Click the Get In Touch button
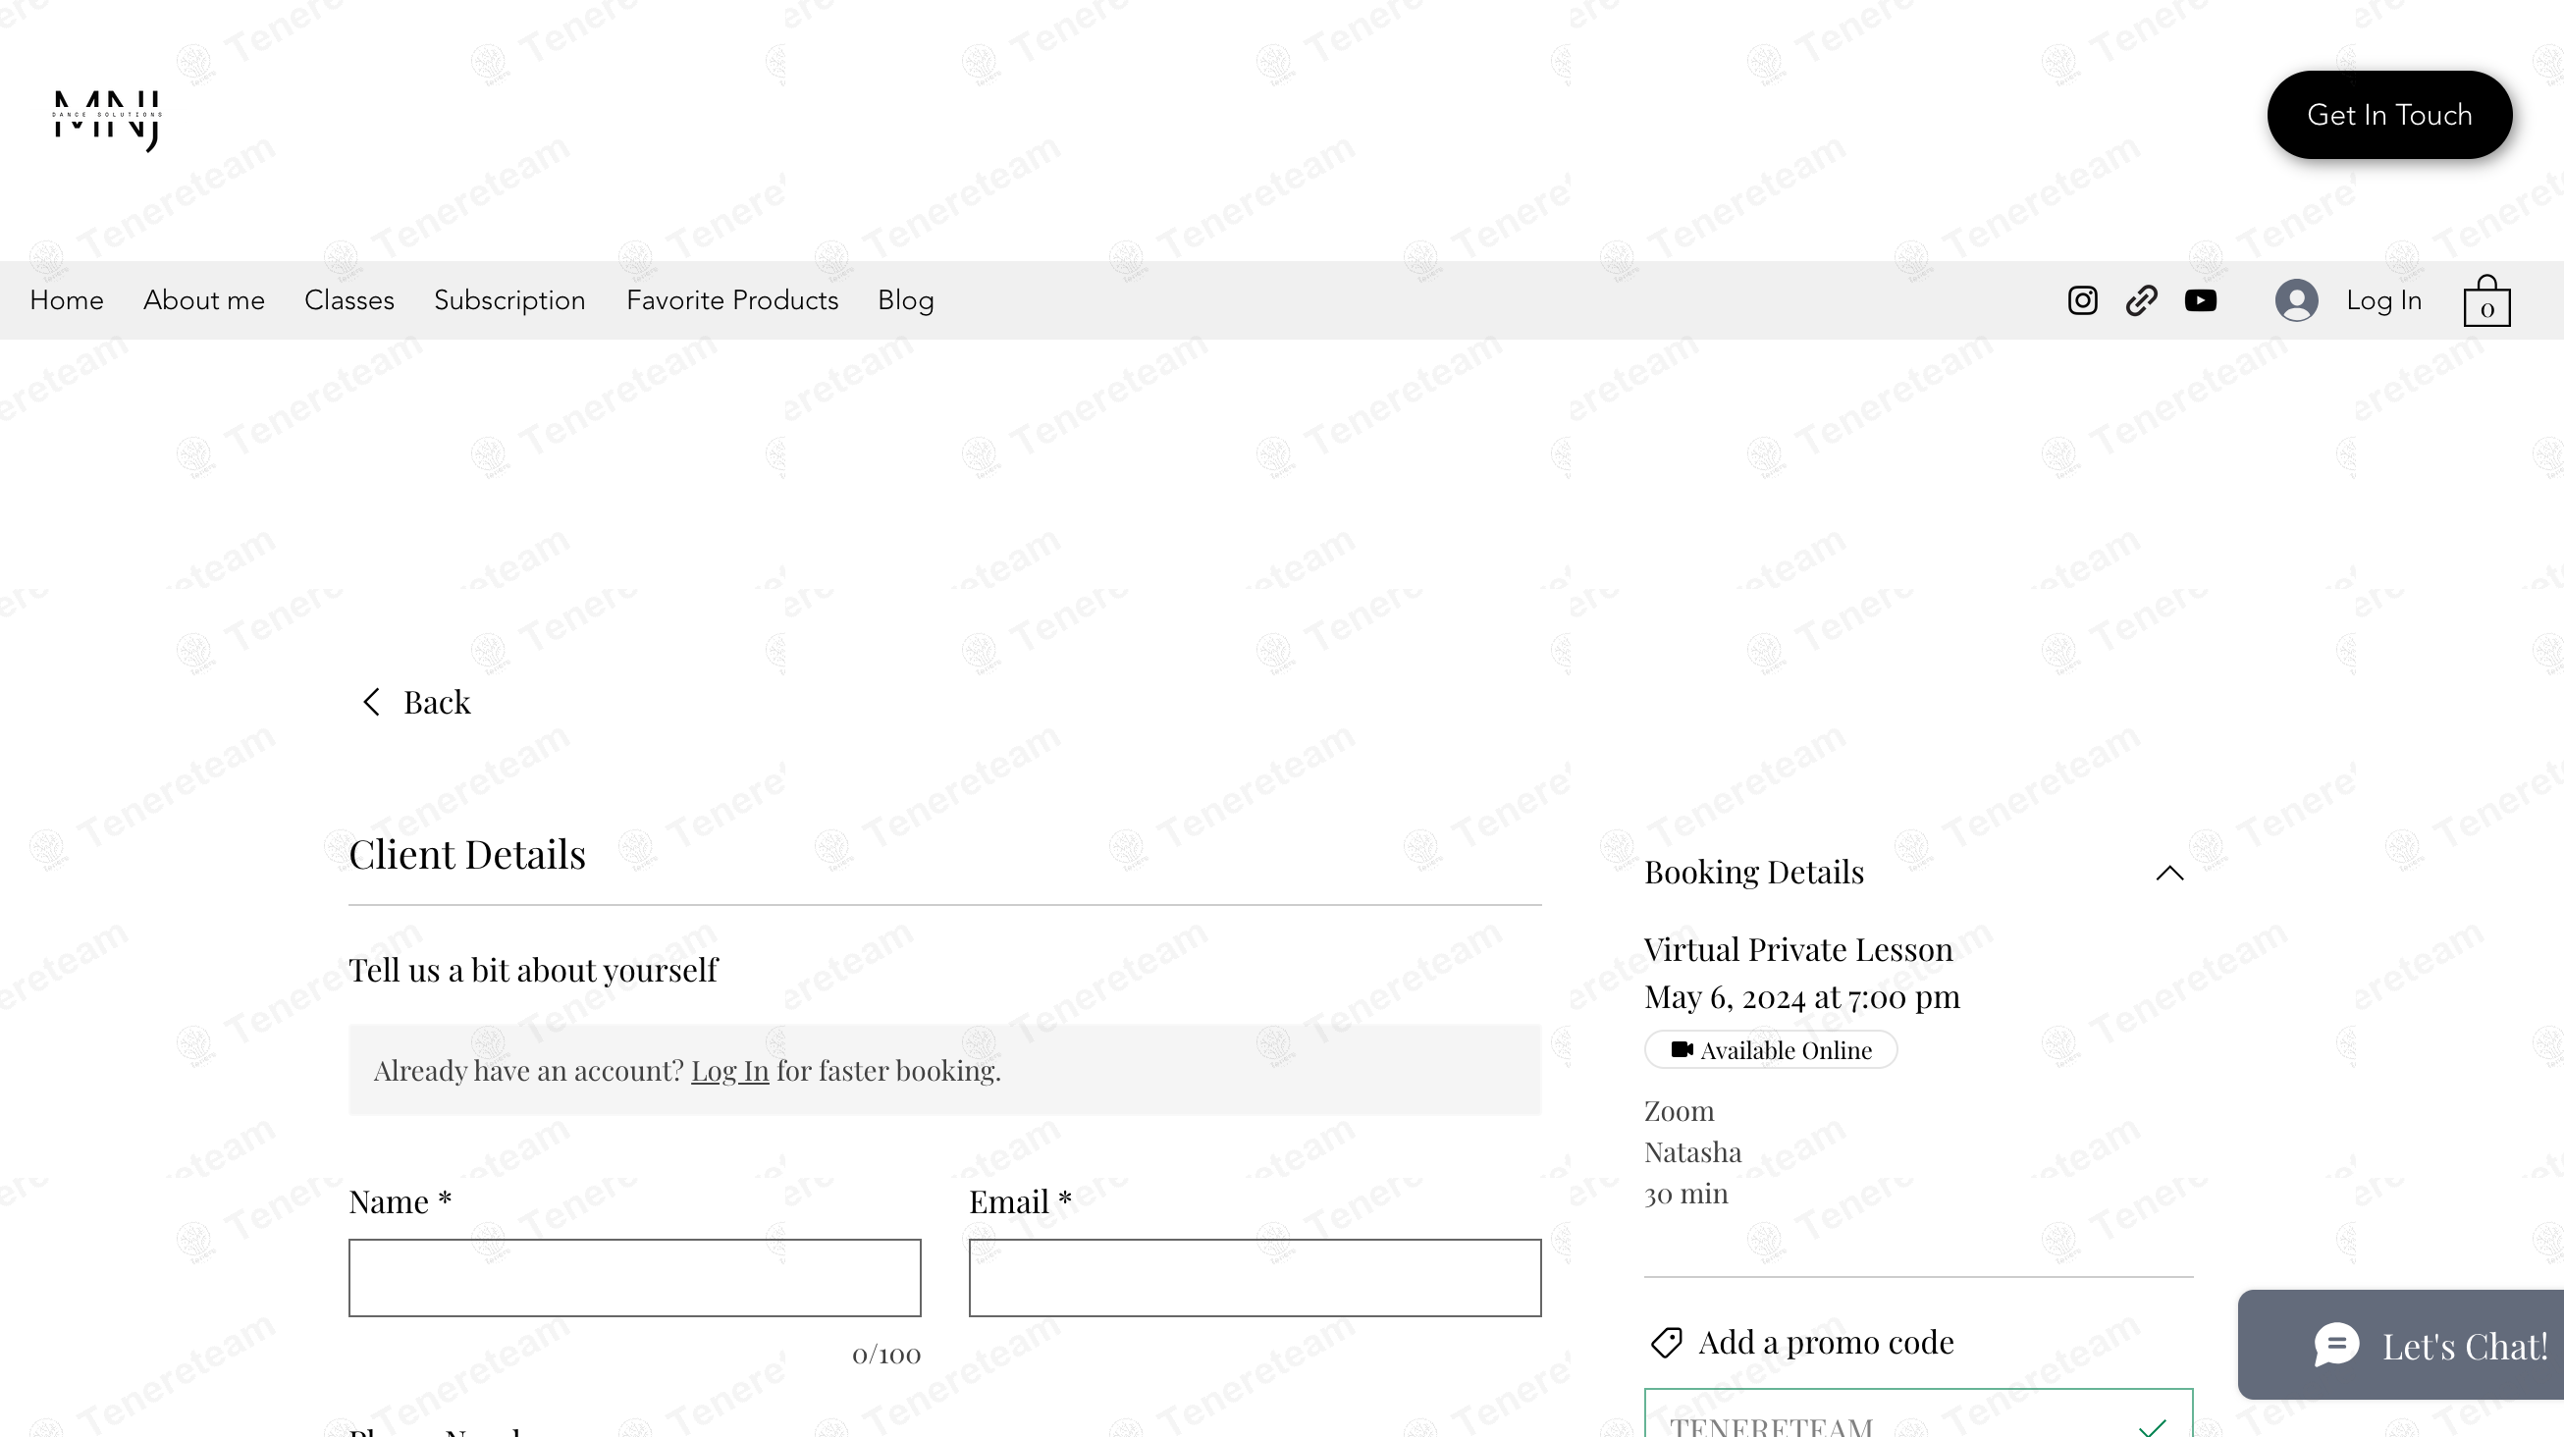Image resolution: width=2564 pixels, height=1437 pixels. pyautogui.click(x=2389, y=115)
